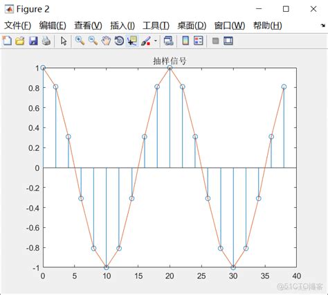Activate the Zoom Out magnifier tool
The image size is (328, 295).
(93, 41)
